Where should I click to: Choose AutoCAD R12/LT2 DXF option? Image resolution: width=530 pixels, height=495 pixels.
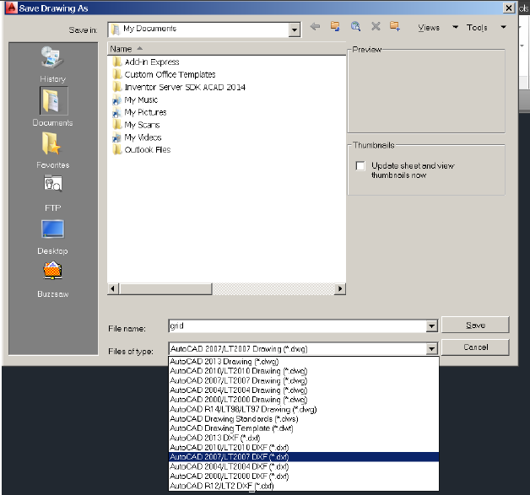304,486
